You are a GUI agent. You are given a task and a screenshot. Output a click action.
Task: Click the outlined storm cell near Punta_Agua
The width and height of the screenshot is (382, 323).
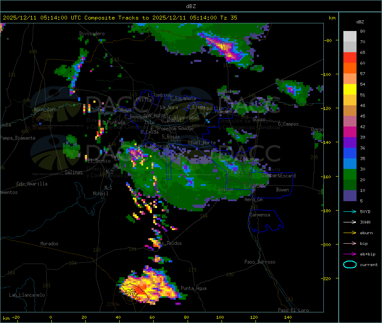click(134, 292)
